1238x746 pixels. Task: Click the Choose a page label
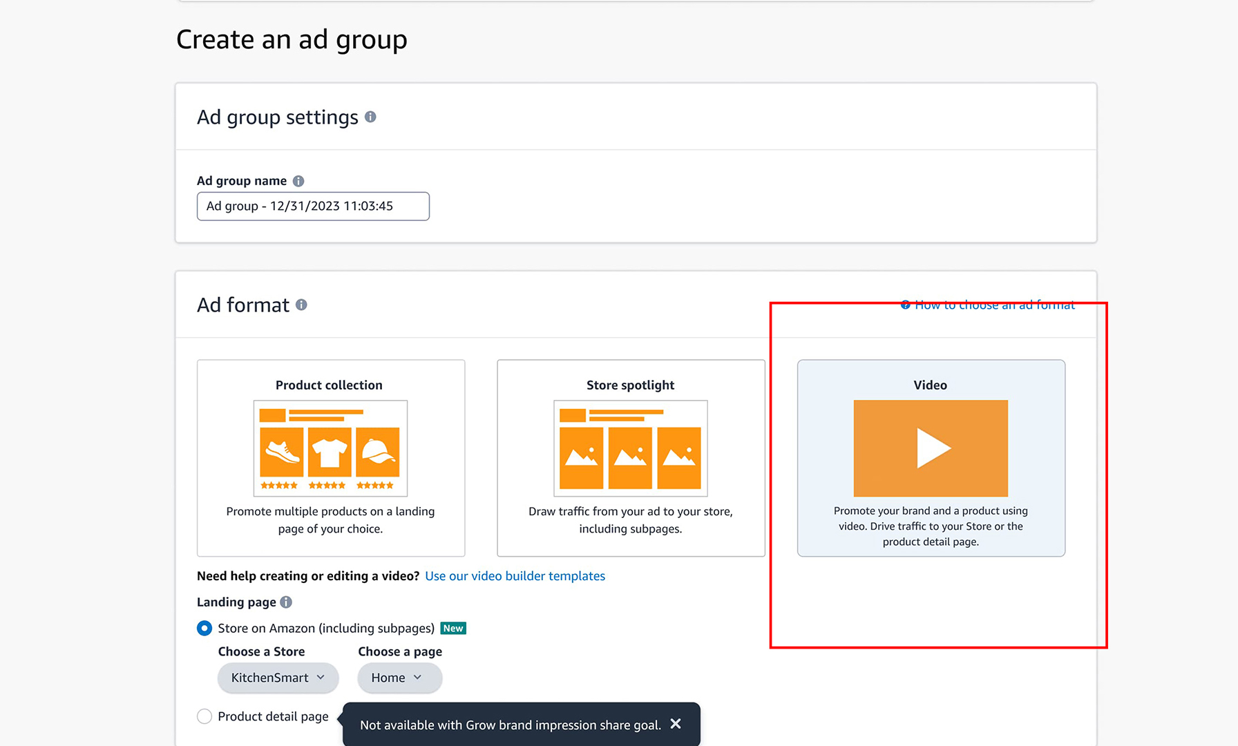[400, 651]
